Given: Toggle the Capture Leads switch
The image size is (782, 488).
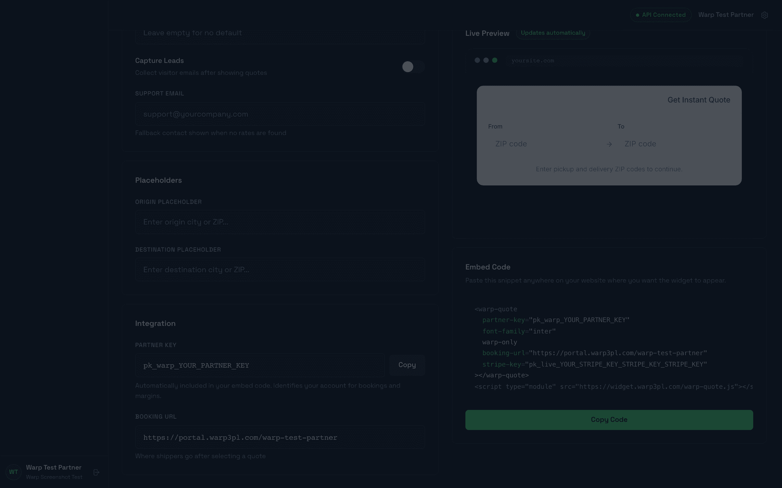Looking at the screenshot, I should [413, 67].
